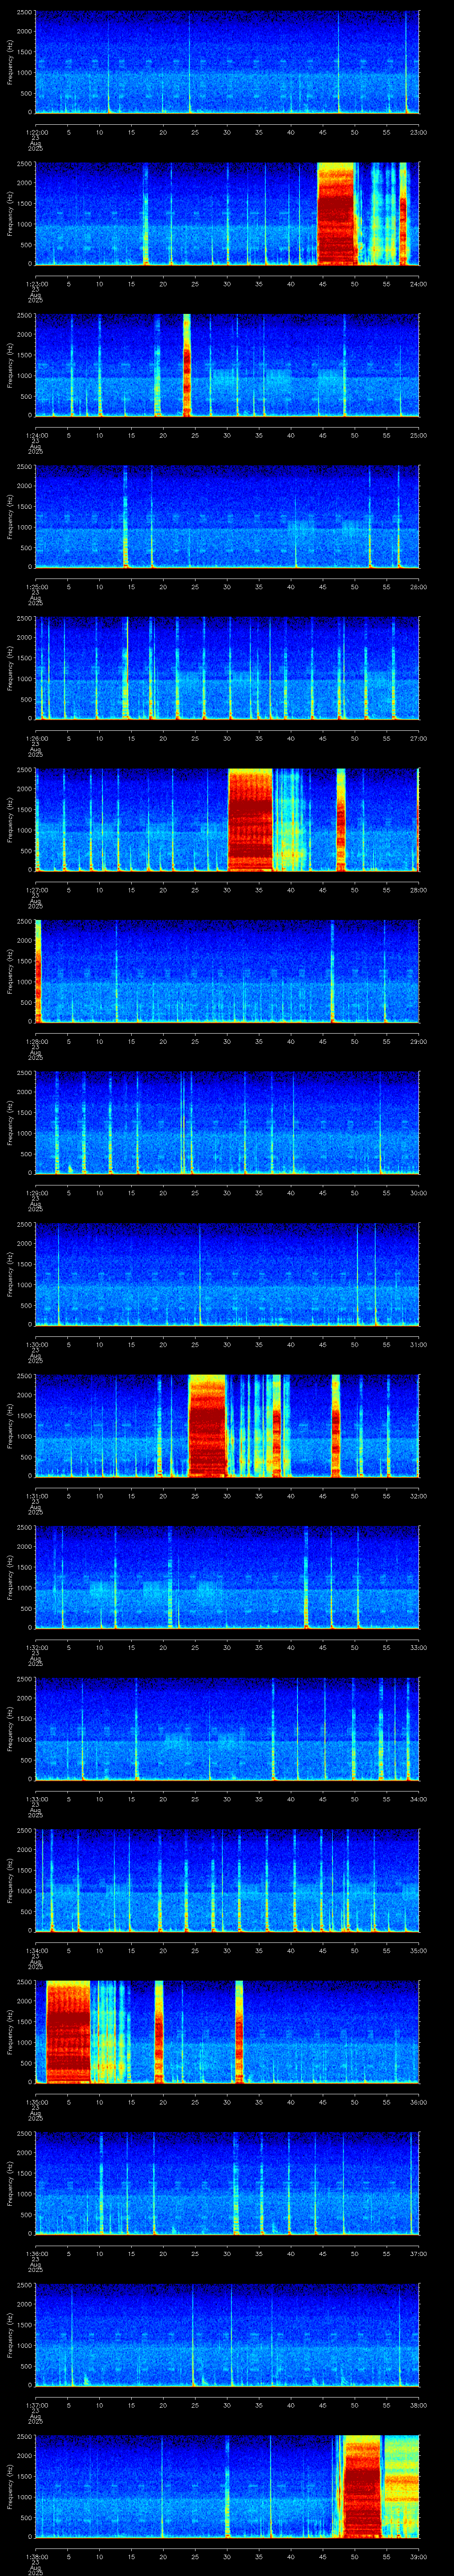Open the spectrogram panel starting at 1:23:00
Screen dimensions: 454x2576
point(227,214)
